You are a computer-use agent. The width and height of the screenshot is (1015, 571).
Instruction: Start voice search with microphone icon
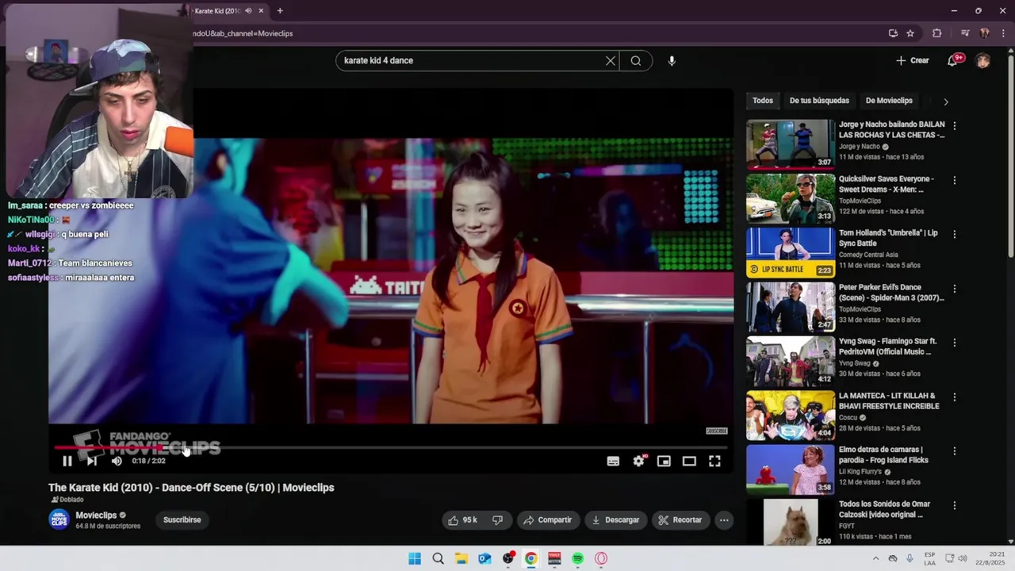coord(672,60)
